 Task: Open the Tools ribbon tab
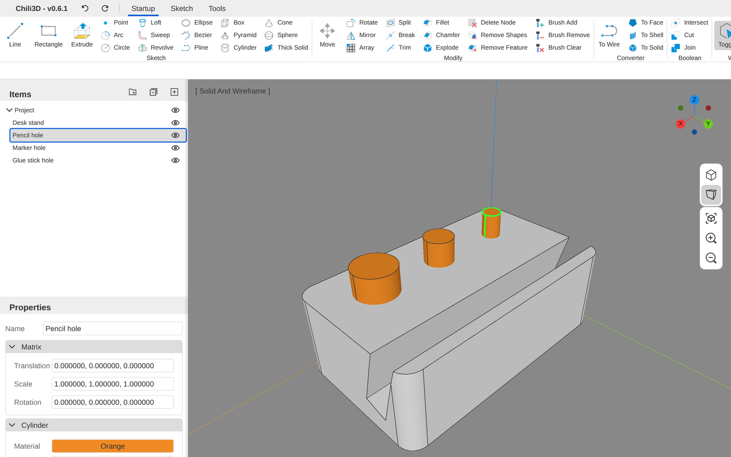coord(217,8)
